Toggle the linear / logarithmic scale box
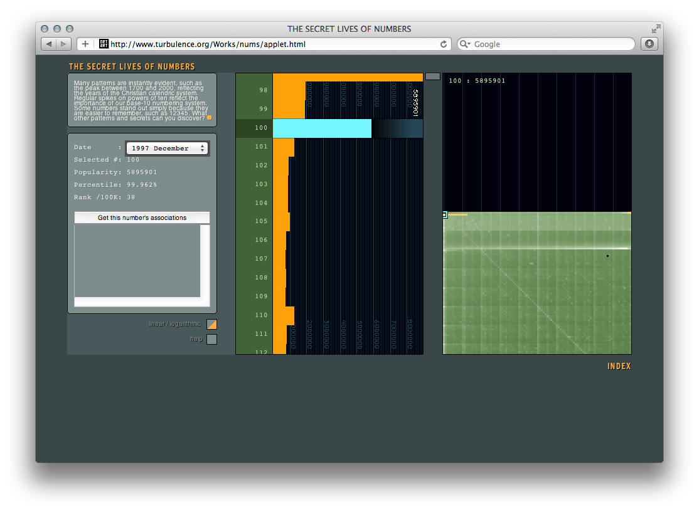This screenshot has width=699, height=512. (x=211, y=324)
